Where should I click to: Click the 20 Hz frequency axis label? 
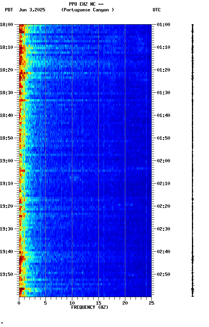click(125, 303)
